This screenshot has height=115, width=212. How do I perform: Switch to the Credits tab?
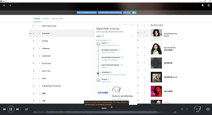[x=46, y=18]
